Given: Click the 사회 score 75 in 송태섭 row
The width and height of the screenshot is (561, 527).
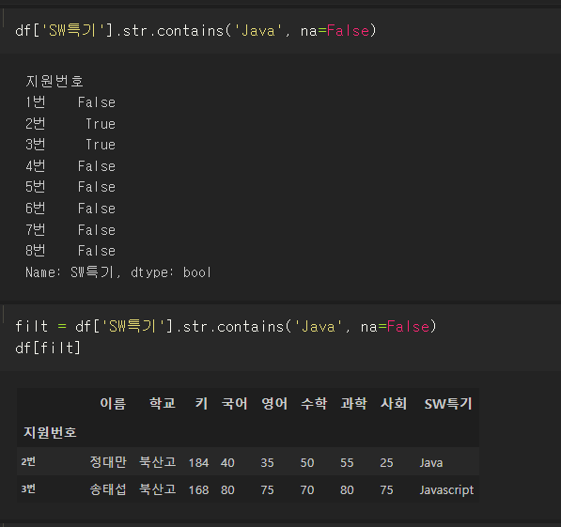Looking at the screenshot, I should coord(386,489).
